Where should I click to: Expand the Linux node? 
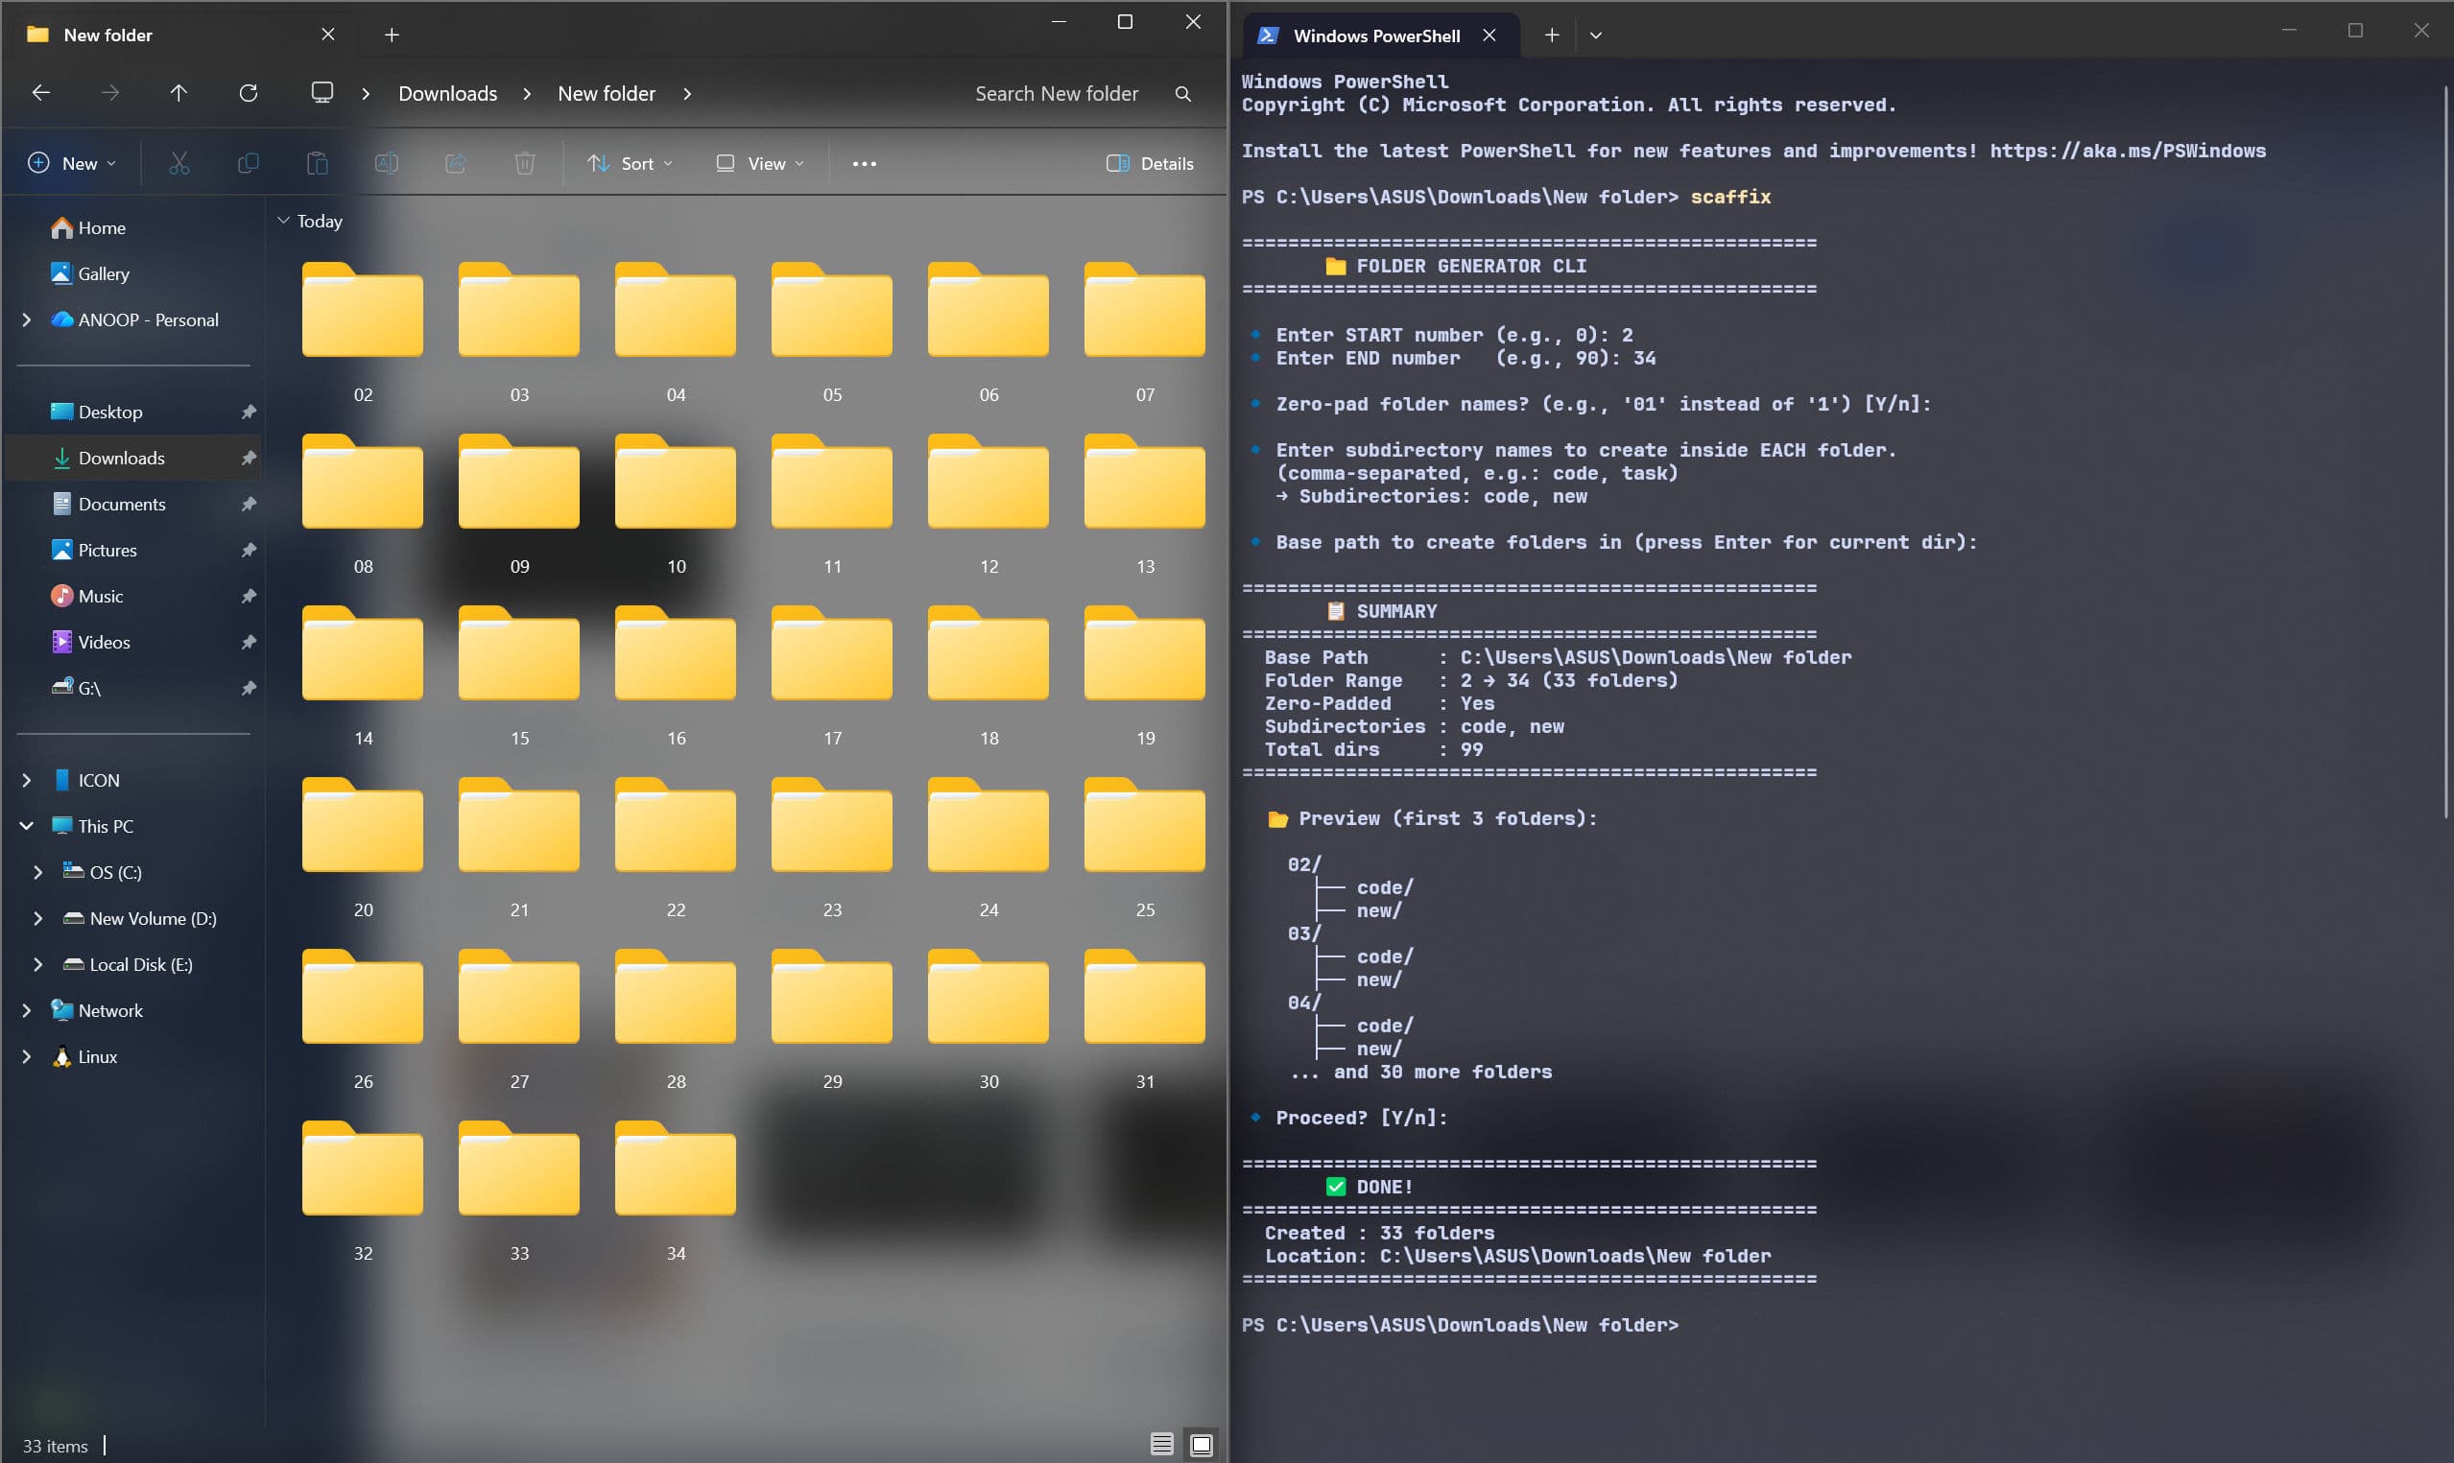27,1057
